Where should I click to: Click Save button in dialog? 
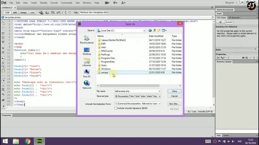point(174,91)
